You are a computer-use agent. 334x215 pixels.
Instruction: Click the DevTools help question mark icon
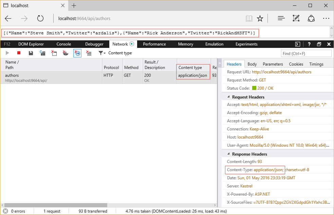309,44
